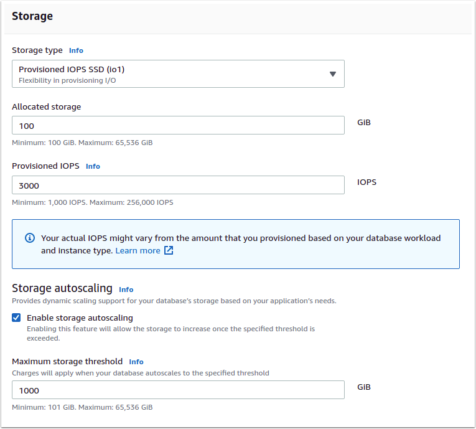
Task: Click the Storage type dropdown arrow
Action: point(333,74)
